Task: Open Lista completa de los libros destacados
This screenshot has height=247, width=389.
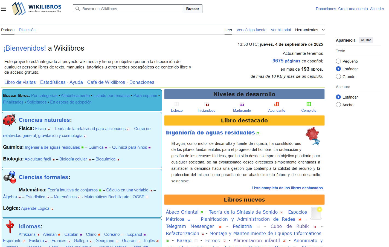Action: click(x=287, y=188)
